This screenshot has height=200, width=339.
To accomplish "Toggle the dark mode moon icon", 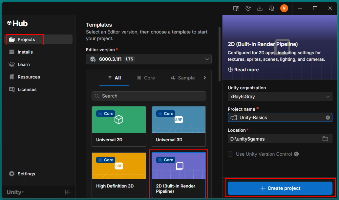I will coord(248,9).
